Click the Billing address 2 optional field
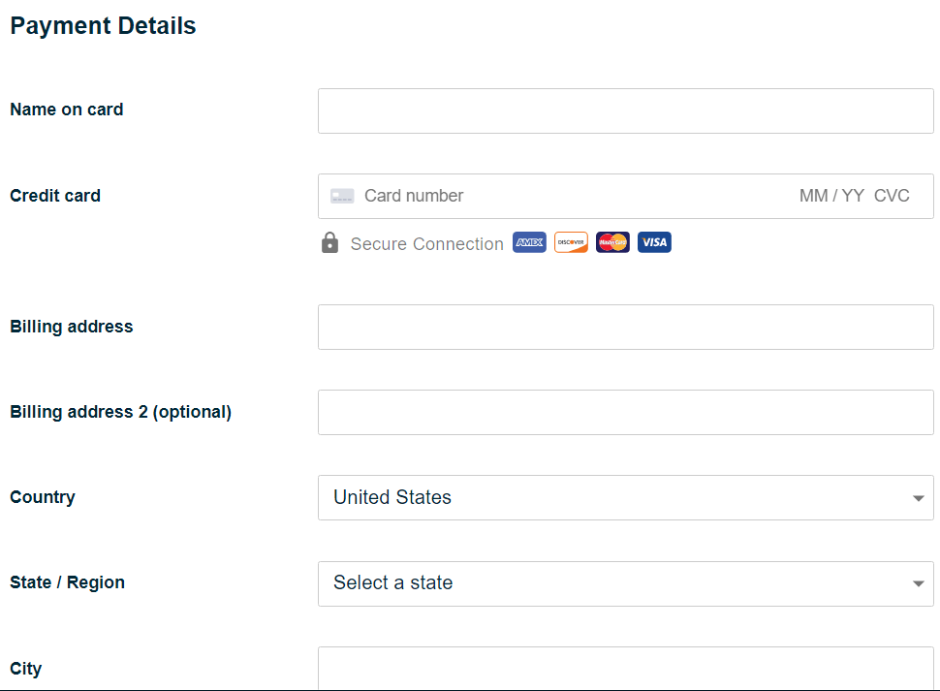Image resolution: width=940 pixels, height=691 pixels. pos(625,412)
